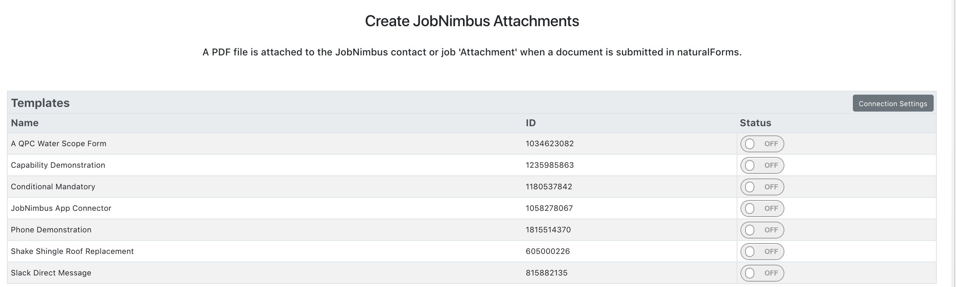Select the A QPC Water Scope Form row
The image size is (956, 287).
pos(472,144)
